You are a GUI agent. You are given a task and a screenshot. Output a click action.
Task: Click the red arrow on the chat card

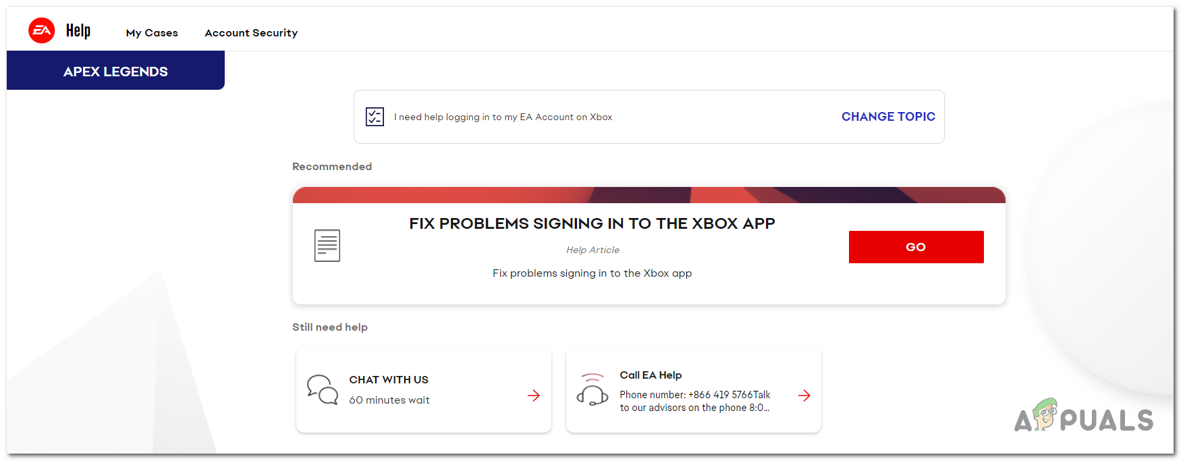(534, 396)
